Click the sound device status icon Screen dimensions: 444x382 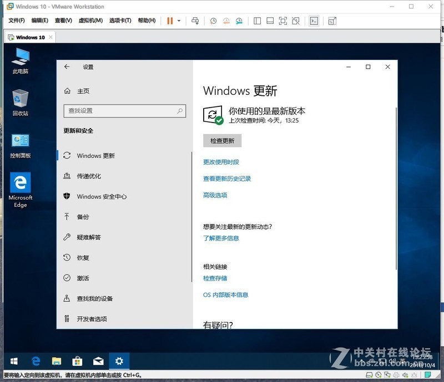coord(405,376)
